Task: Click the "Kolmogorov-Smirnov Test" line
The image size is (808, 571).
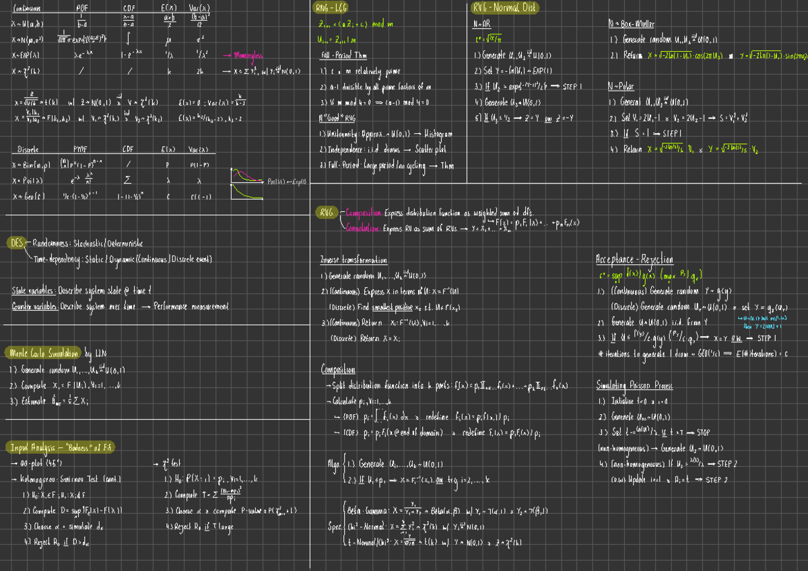Action: coord(67,480)
